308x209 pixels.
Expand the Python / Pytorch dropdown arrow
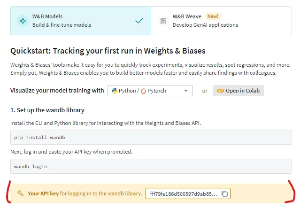pyautogui.click(x=186, y=91)
